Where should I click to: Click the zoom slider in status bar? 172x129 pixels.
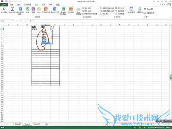click(156, 127)
